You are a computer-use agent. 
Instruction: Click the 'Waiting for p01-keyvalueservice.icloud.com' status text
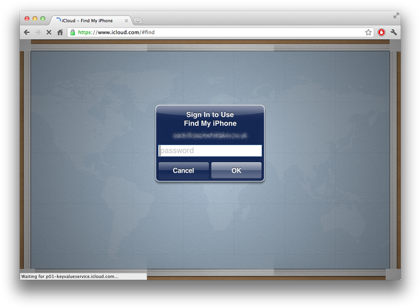(x=70, y=276)
